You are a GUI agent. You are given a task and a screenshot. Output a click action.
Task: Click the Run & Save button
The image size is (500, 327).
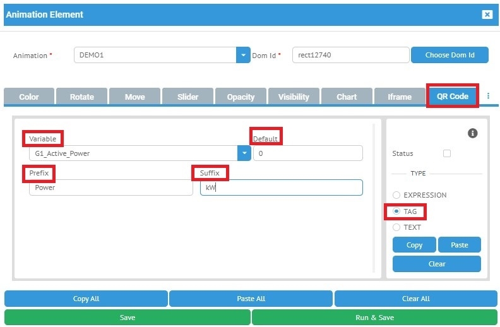[374, 318]
